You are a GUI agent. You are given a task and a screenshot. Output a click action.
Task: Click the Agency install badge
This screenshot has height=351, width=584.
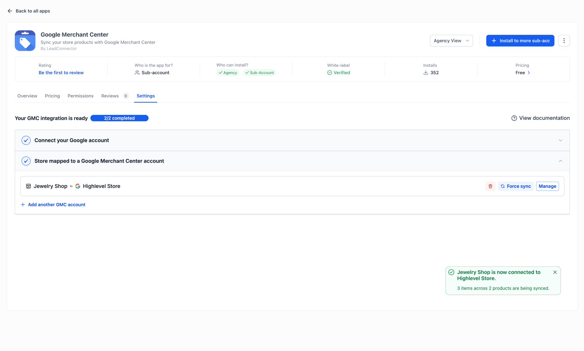pos(228,73)
